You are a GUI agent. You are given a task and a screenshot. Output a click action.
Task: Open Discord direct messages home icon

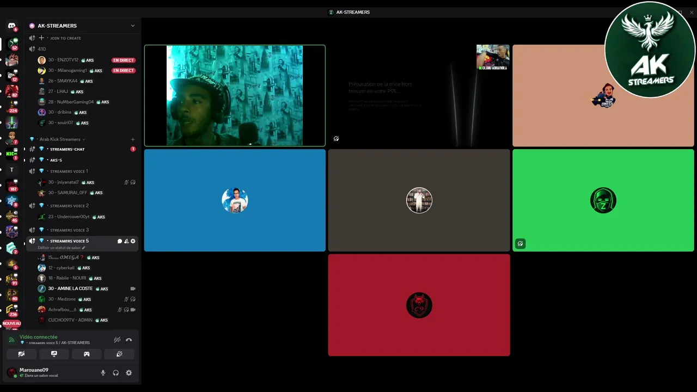click(x=11, y=26)
